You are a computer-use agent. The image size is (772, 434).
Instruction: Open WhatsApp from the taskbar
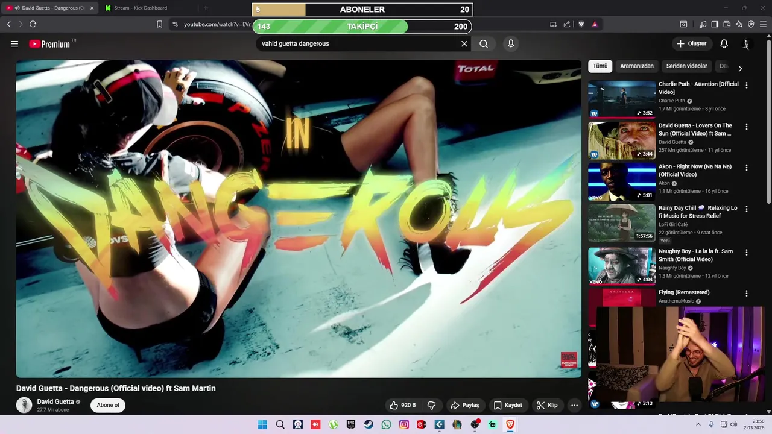click(x=386, y=424)
